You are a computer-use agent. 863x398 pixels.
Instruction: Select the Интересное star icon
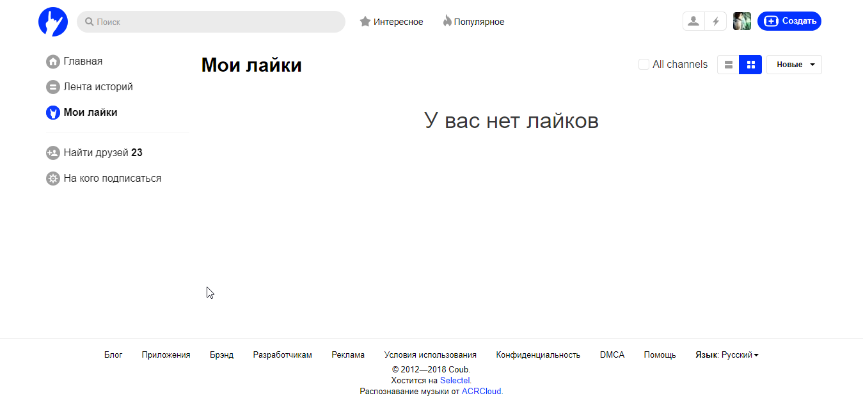[365, 21]
